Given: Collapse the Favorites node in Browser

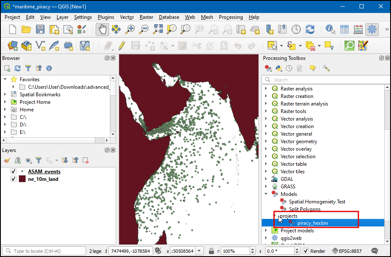Looking at the screenshot, I should pyautogui.click(x=5, y=80).
